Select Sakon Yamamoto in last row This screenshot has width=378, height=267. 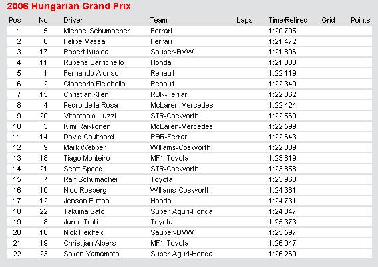pyautogui.click(x=91, y=254)
